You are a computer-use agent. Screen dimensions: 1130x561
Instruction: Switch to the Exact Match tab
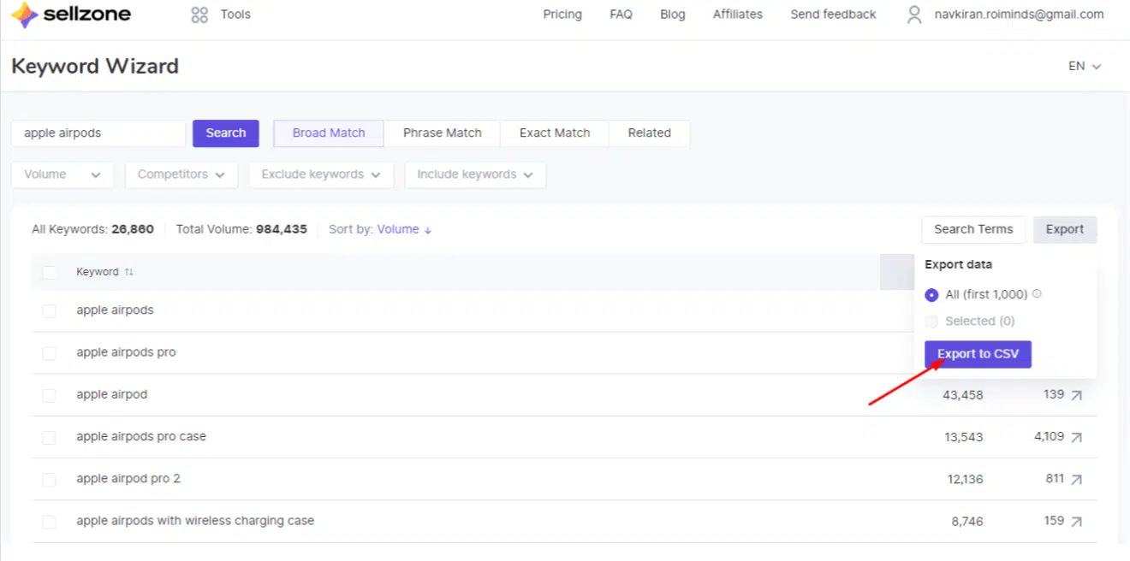pos(555,133)
